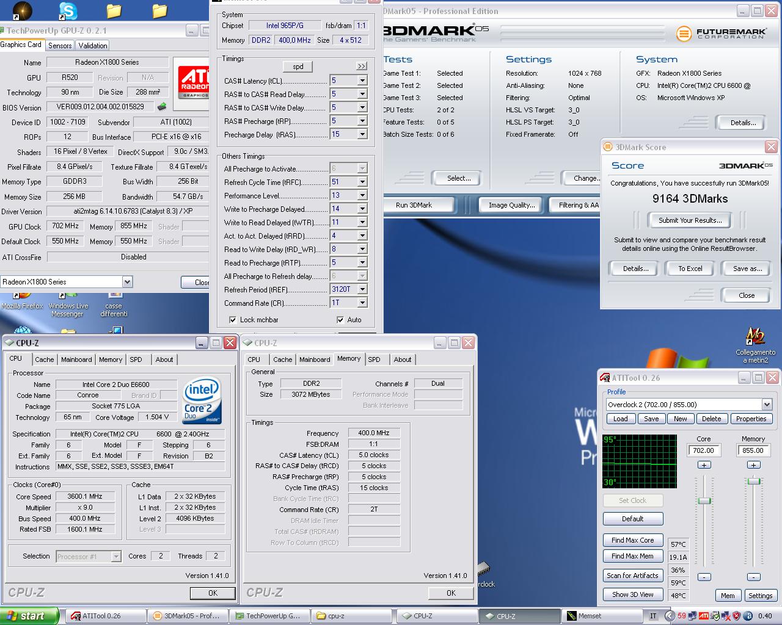Screen dimensions: 782x625
Task: Open GPU-Z Radeon X1800 Series card selector
Action: tap(127, 282)
